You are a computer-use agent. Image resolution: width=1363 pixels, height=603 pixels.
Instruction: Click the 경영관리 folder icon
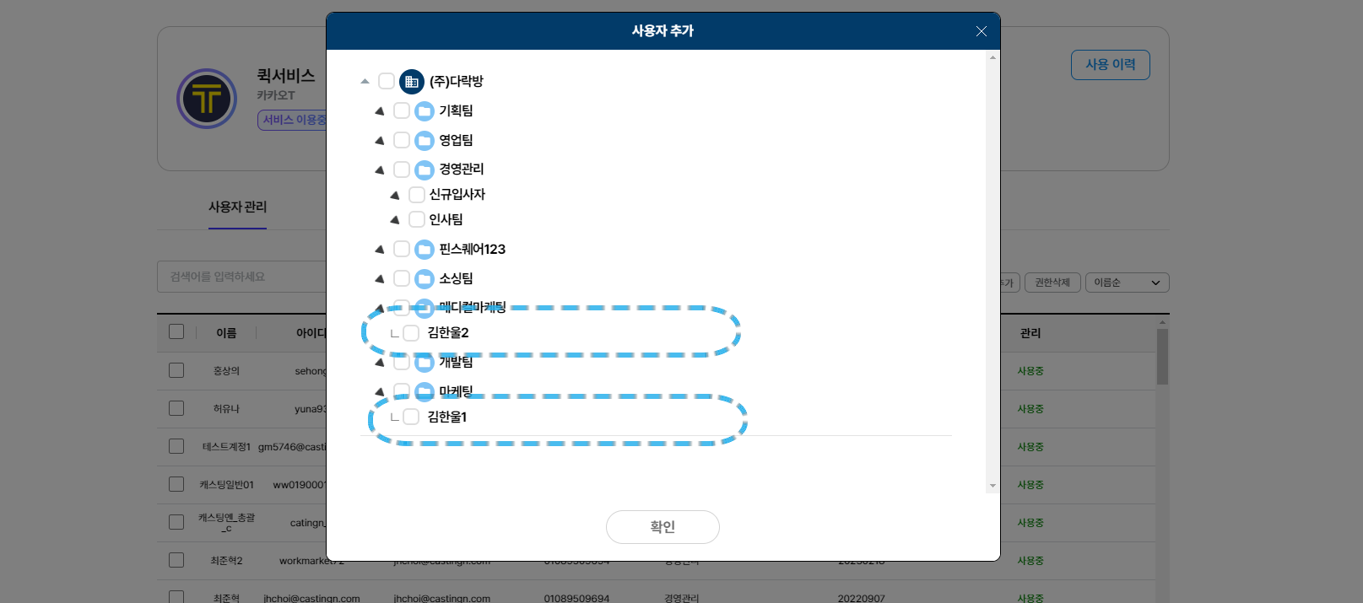coord(425,170)
